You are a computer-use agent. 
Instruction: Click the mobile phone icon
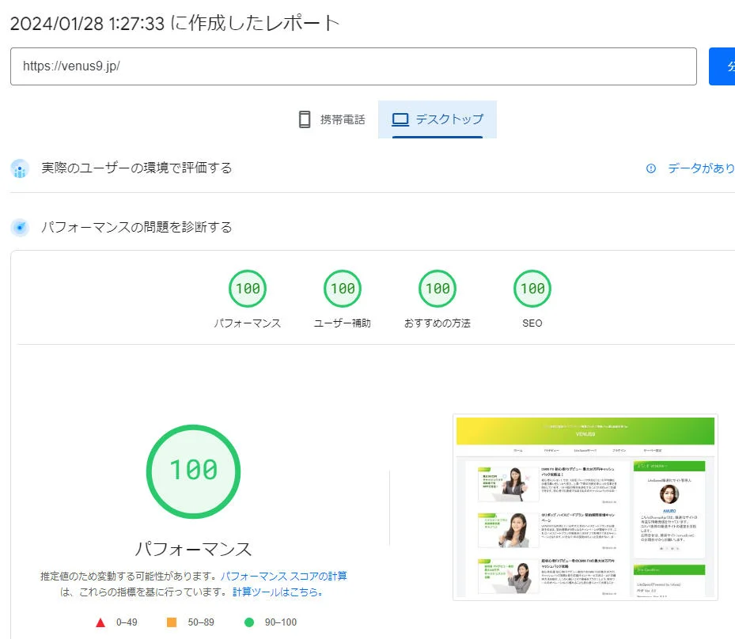pos(305,119)
